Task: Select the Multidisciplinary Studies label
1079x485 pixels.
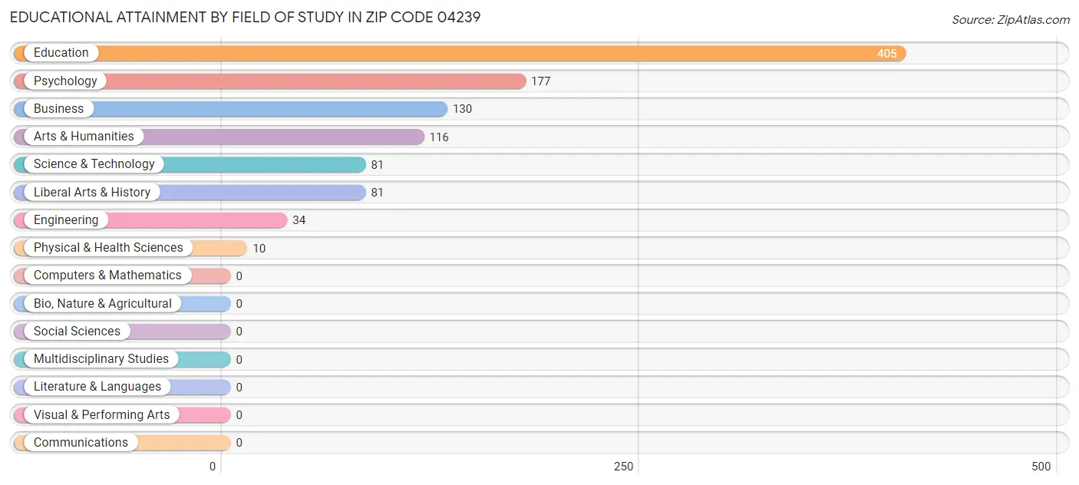Action: pos(101,359)
